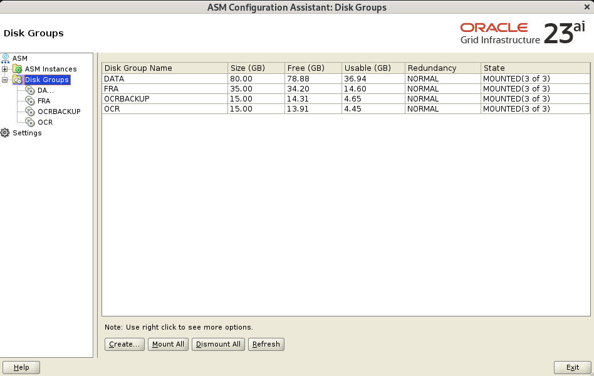Close the ASM Configuration Assistant window
Screen dimensions: 594x376
coord(587,7)
